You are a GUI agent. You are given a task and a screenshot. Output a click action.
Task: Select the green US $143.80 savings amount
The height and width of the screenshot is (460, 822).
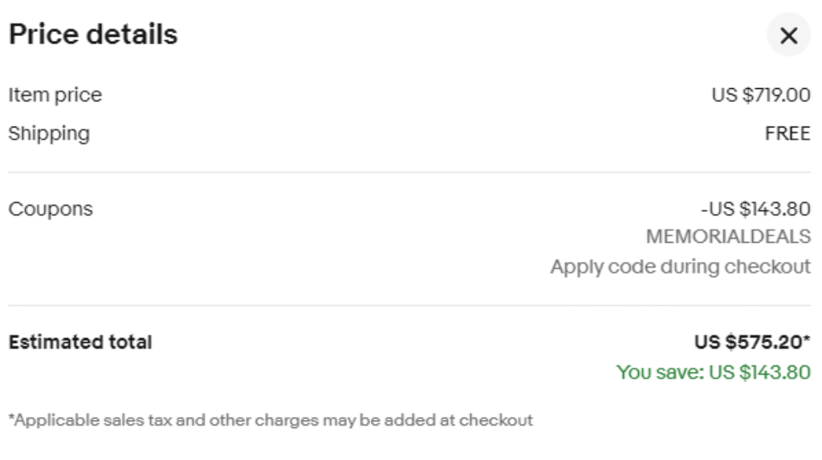[x=759, y=373]
